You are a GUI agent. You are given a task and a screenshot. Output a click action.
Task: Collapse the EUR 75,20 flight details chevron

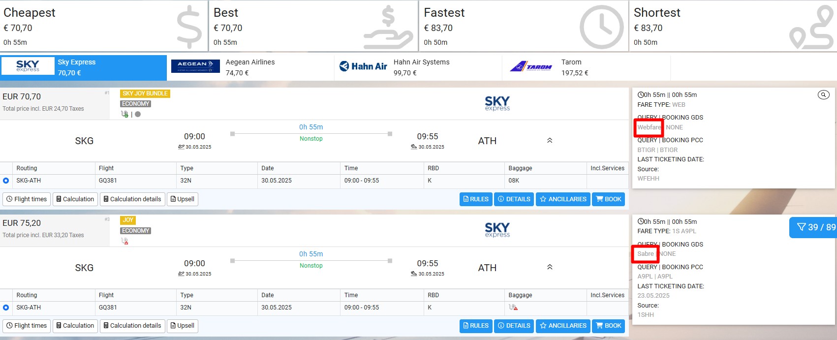(550, 267)
